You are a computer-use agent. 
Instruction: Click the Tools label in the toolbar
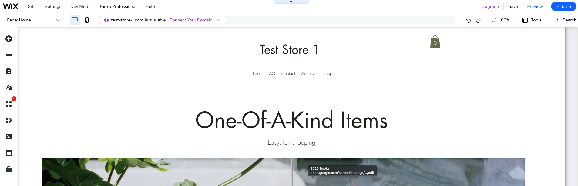point(536,20)
